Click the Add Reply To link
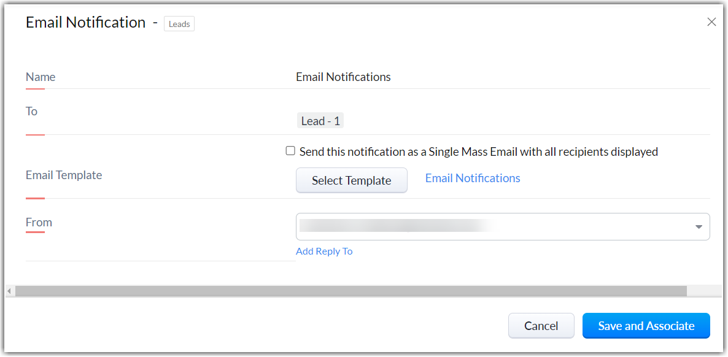 324,251
